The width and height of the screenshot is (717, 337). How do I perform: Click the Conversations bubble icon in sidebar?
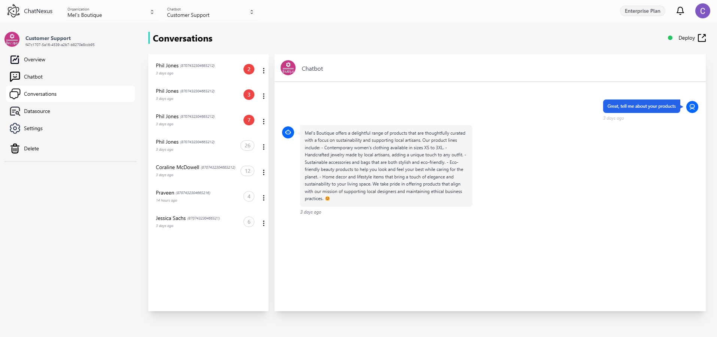pos(15,94)
